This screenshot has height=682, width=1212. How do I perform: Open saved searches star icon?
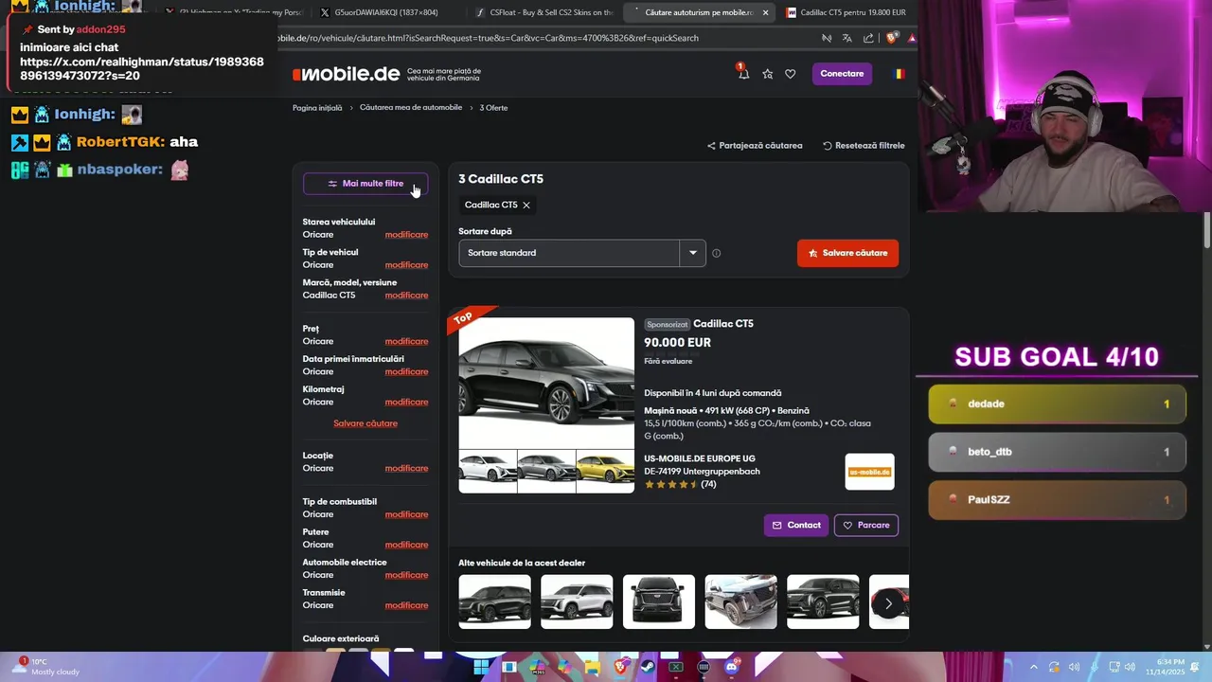click(768, 74)
